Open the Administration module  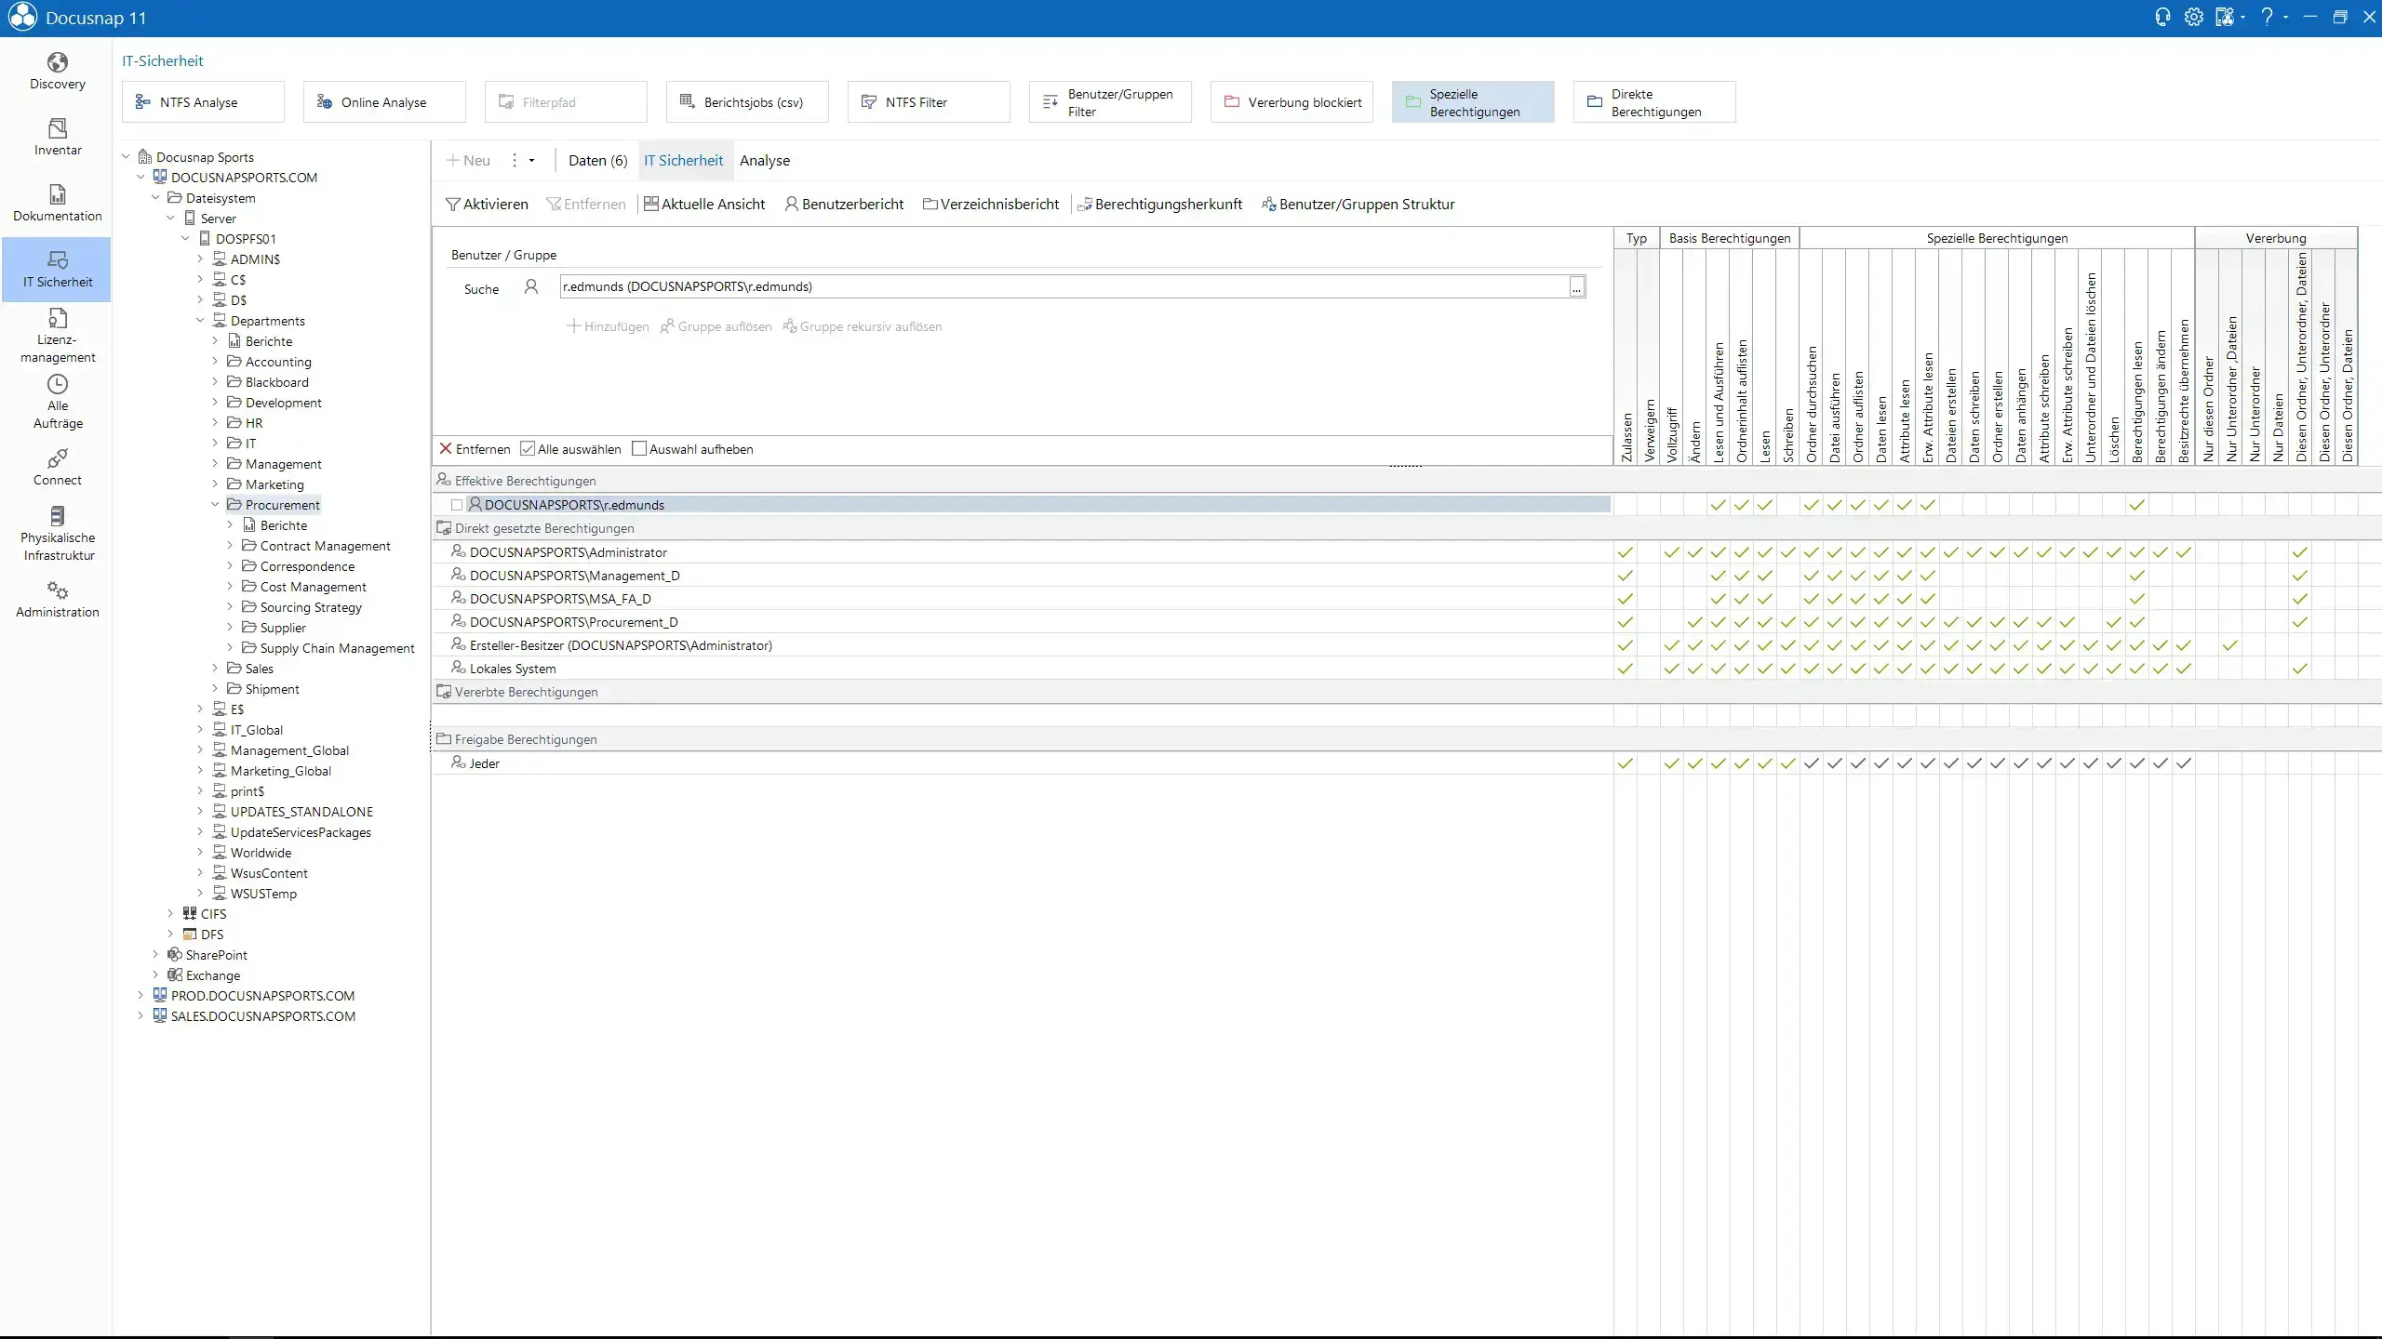click(x=57, y=599)
